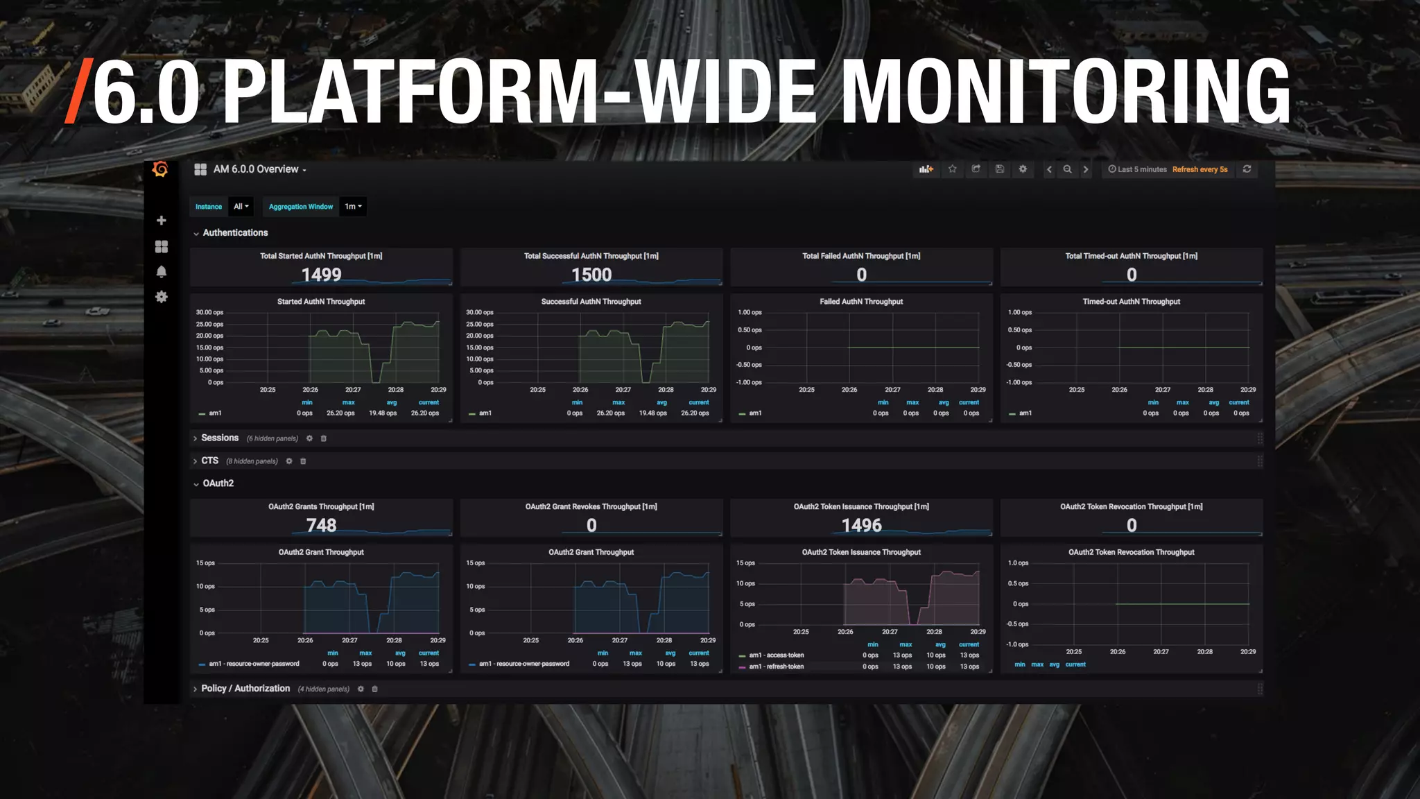Open the Instance All dropdown
The width and height of the screenshot is (1420, 799).
[241, 207]
